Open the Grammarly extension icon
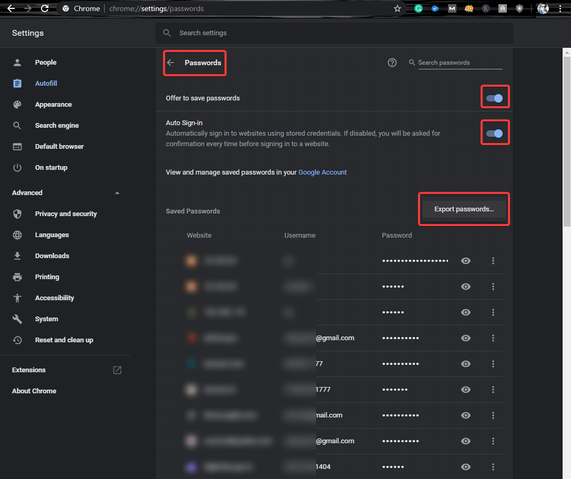Screen dimensions: 571x479 (419, 8)
